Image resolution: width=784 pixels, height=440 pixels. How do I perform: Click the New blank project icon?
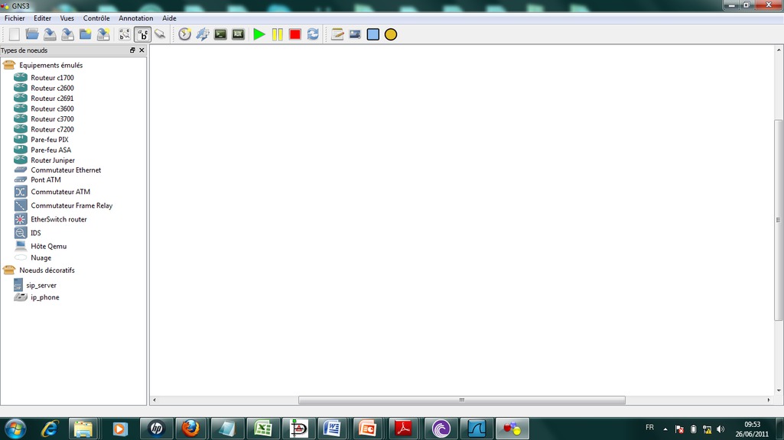click(14, 34)
